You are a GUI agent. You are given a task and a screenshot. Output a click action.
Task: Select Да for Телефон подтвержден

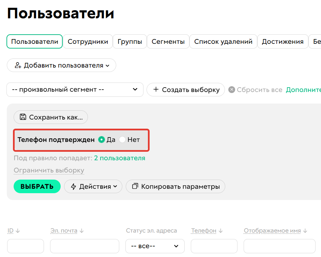(x=102, y=140)
